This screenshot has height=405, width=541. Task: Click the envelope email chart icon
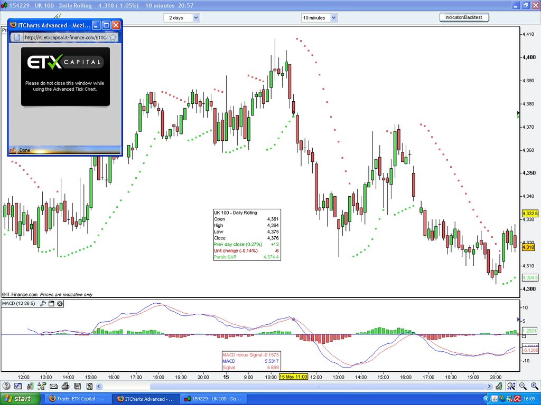(53, 386)
